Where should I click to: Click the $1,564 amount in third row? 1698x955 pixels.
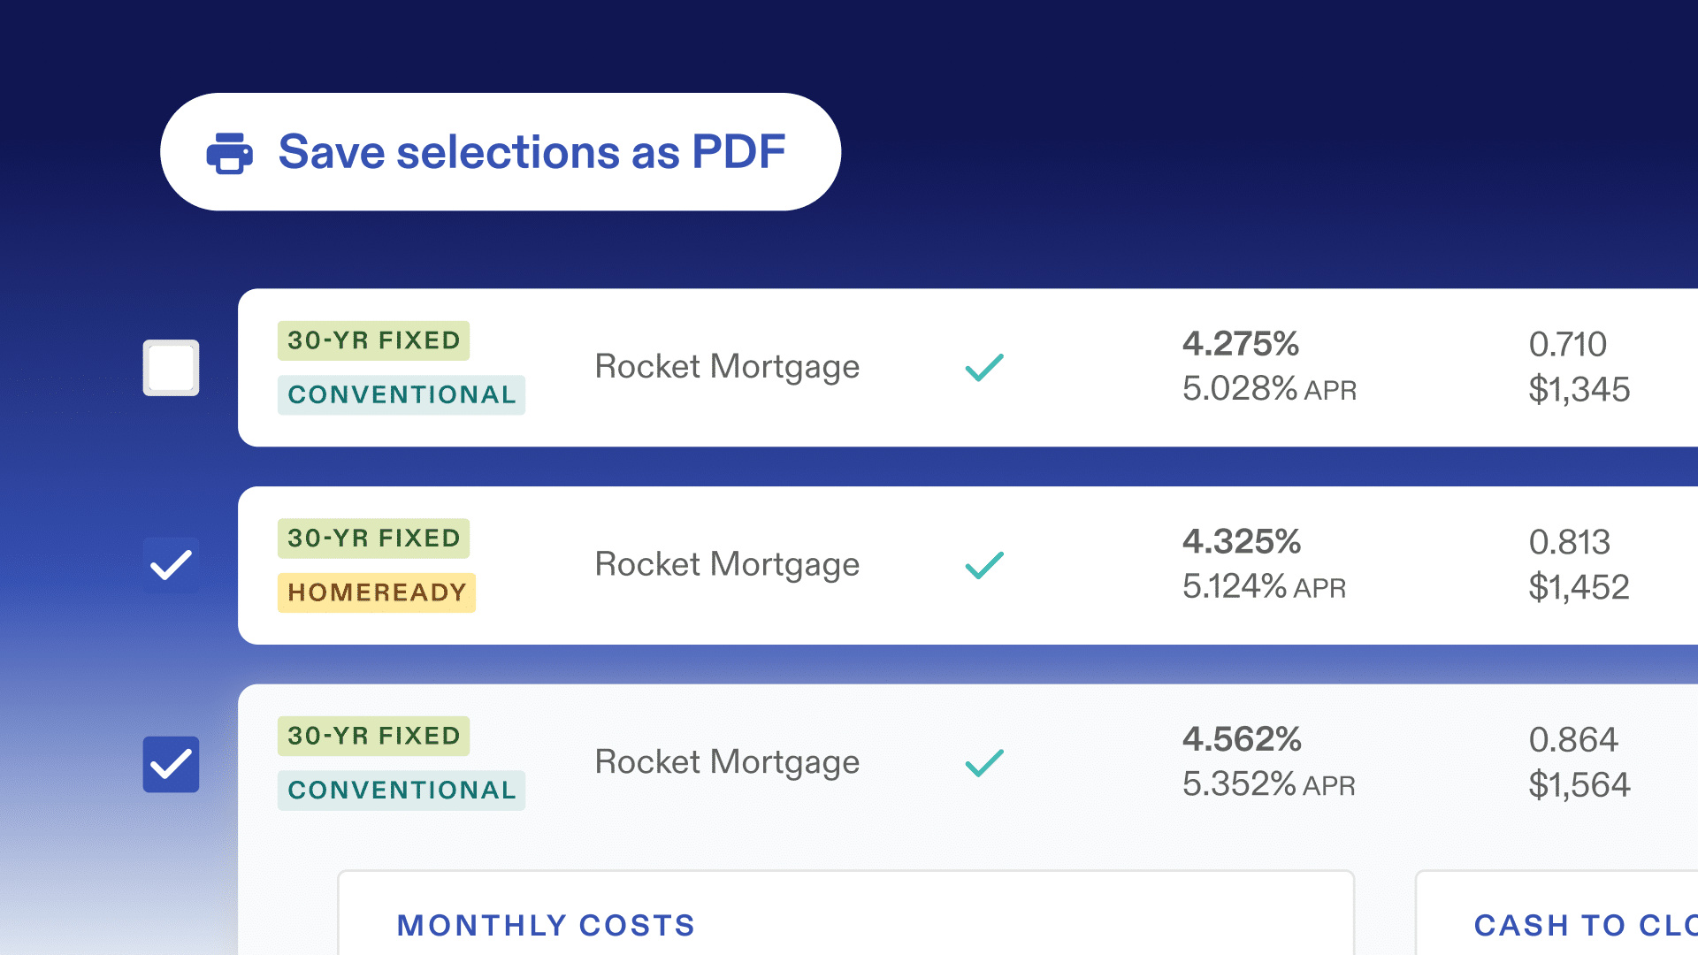point(1579,785)
